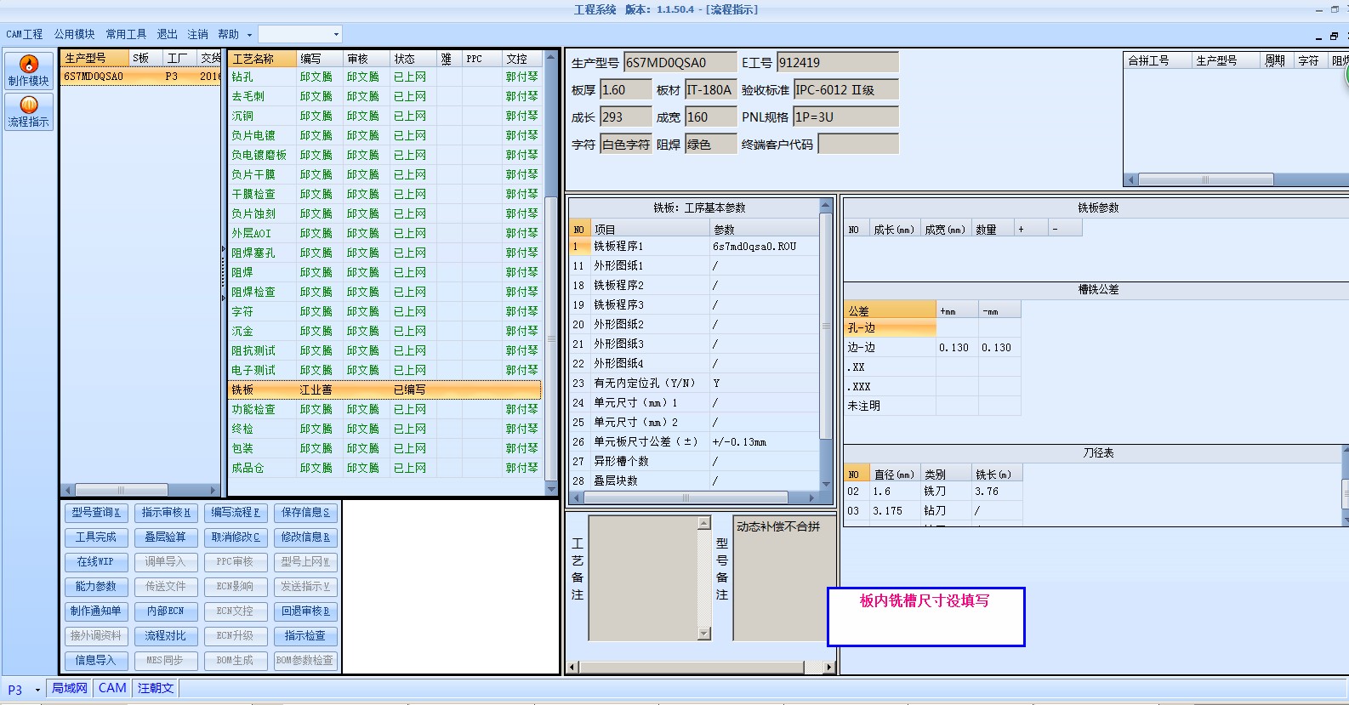
Task: Select the 钻孔 process row
Action: coord(385,77)
